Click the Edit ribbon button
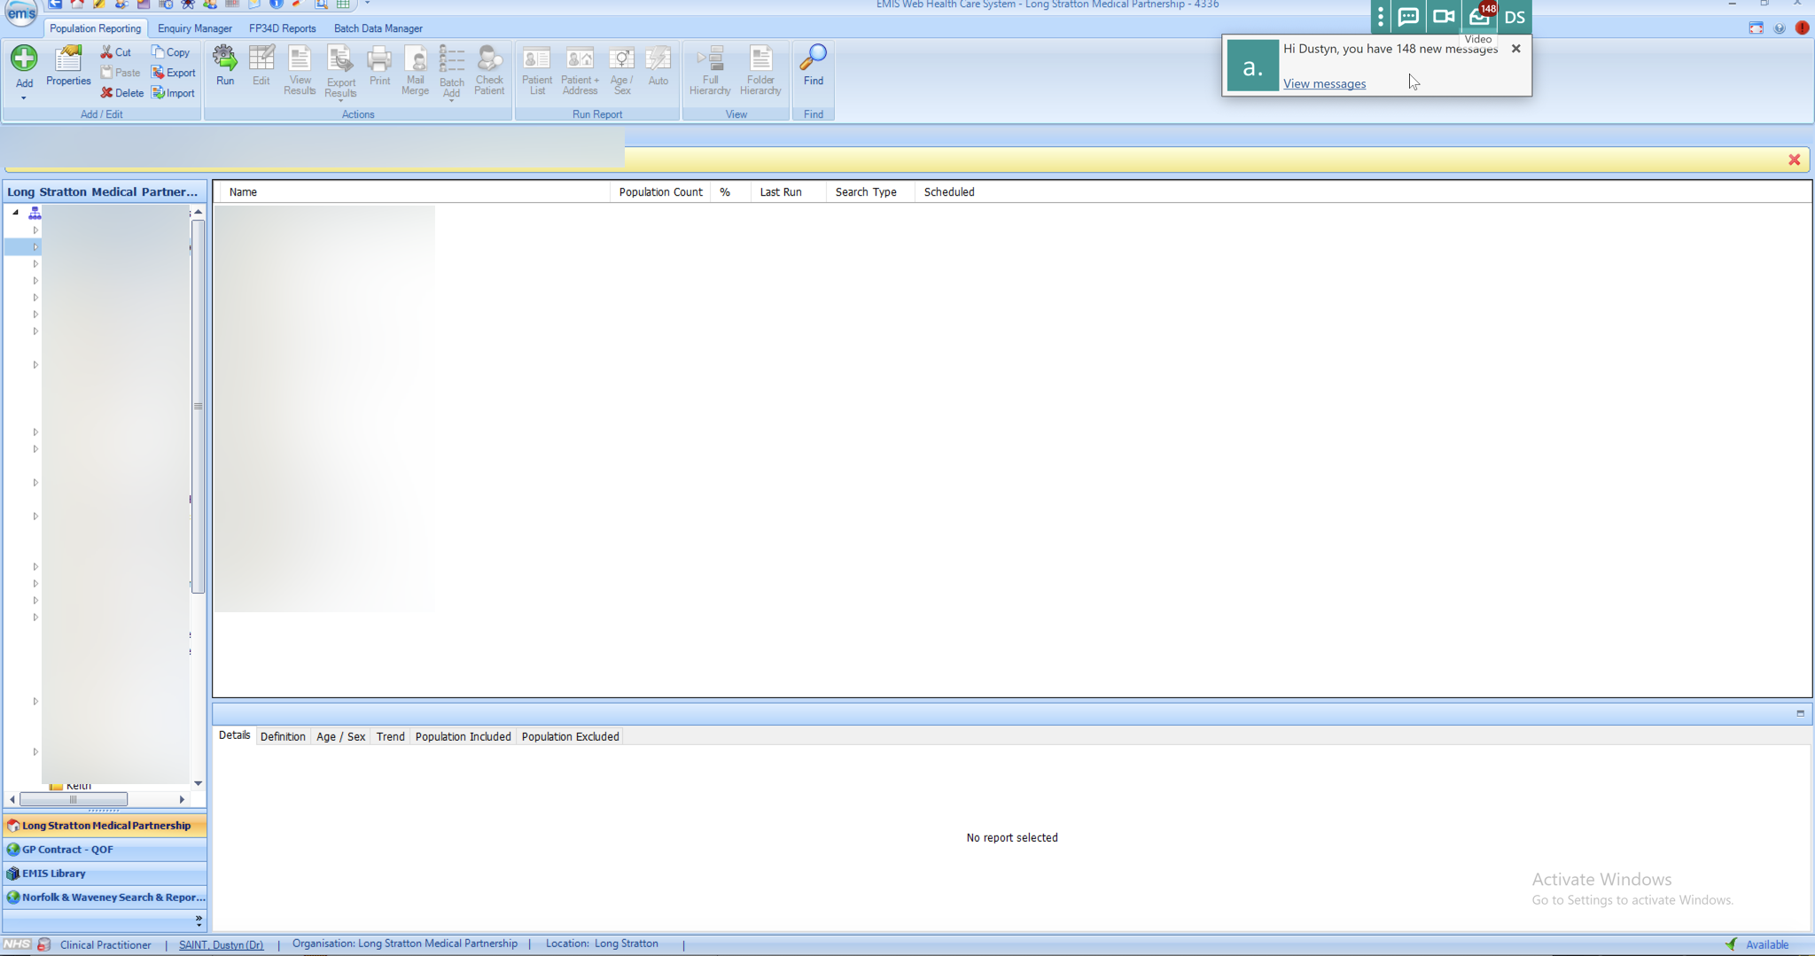The image size is (1815, 956). (x=261, y=66)
